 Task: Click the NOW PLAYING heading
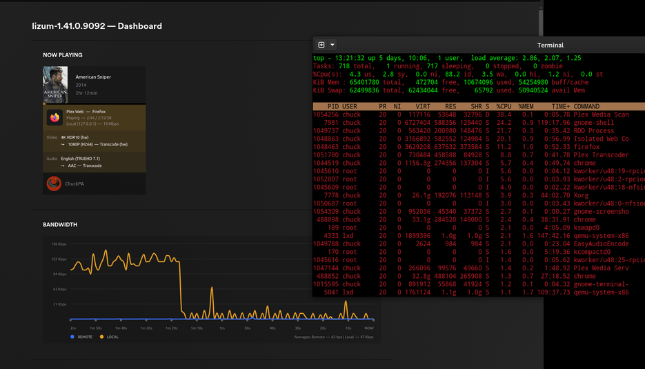[x=63, y=54]
